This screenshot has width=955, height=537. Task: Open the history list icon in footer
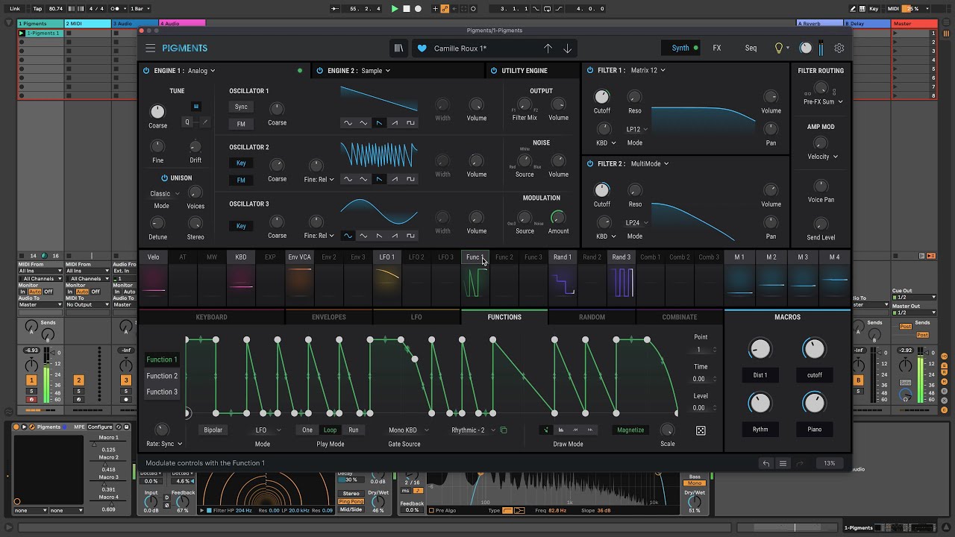click(783, 463)
